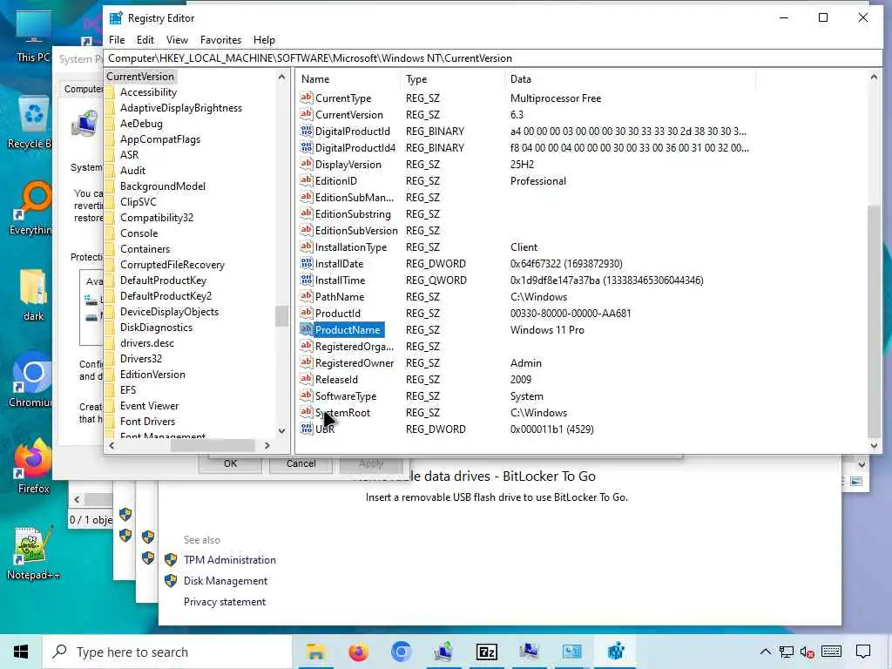Click the registry path address bar
The width and height of the screenshot is (892, 669).
[x=493, y=58]
